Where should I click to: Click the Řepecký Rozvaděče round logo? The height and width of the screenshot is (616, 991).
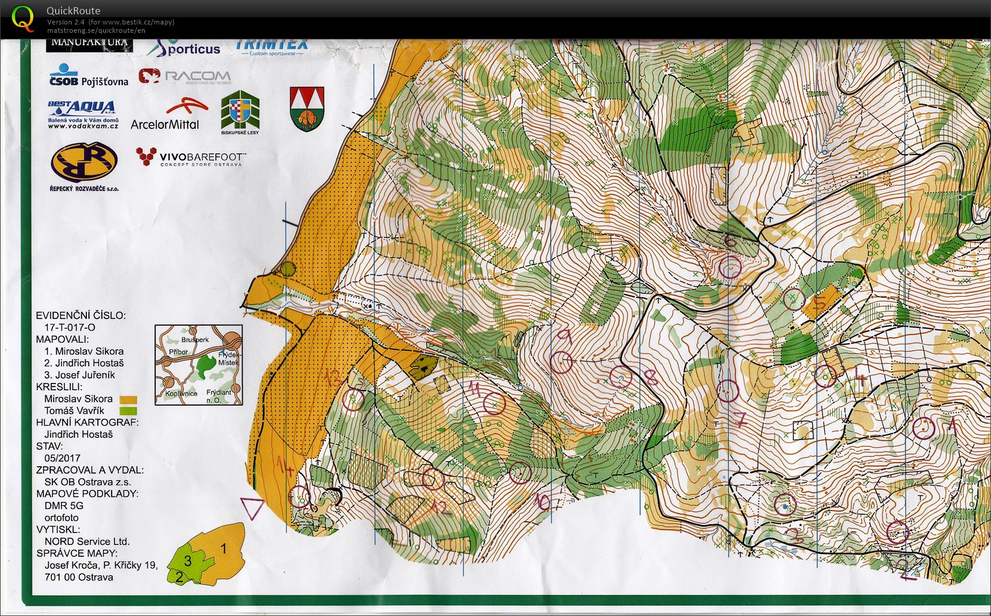coord(84,162)
